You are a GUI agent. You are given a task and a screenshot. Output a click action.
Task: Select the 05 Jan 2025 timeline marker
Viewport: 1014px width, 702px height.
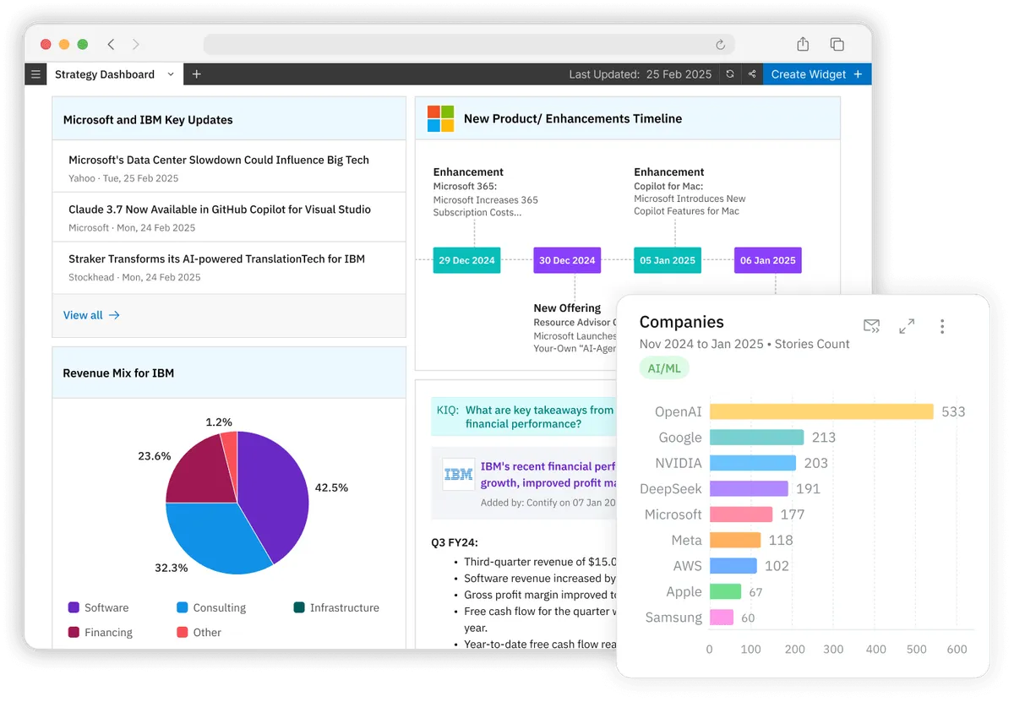668,260
